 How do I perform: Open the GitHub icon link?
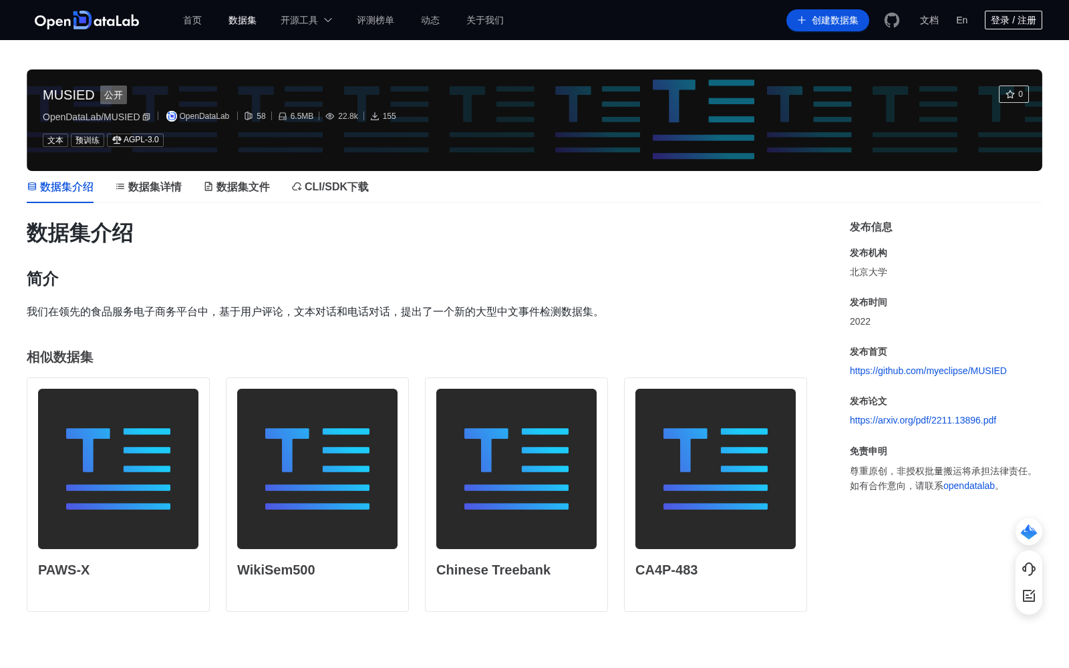point(892,20)
